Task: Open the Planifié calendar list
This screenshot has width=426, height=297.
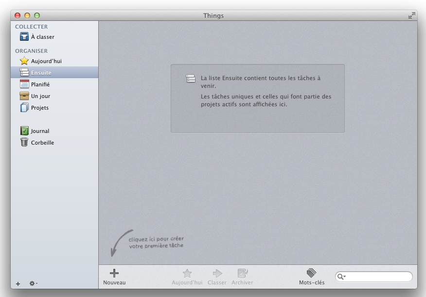Action: [x=40, y=84]
